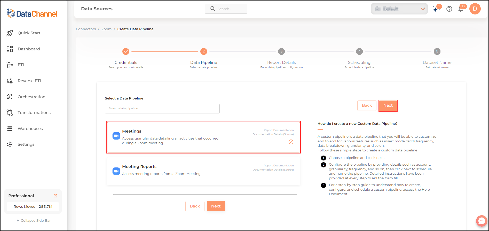Viewport: 489px width, 231px height.
Task: Click the completed Credentials step checkmark
Action: [126, 51]
